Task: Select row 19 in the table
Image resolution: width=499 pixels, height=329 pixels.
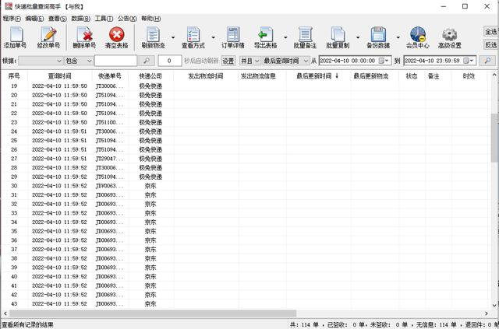Action: click(x=244, y=86)
